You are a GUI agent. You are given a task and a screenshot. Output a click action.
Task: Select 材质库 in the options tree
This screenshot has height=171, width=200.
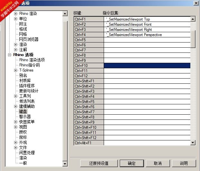25,81
